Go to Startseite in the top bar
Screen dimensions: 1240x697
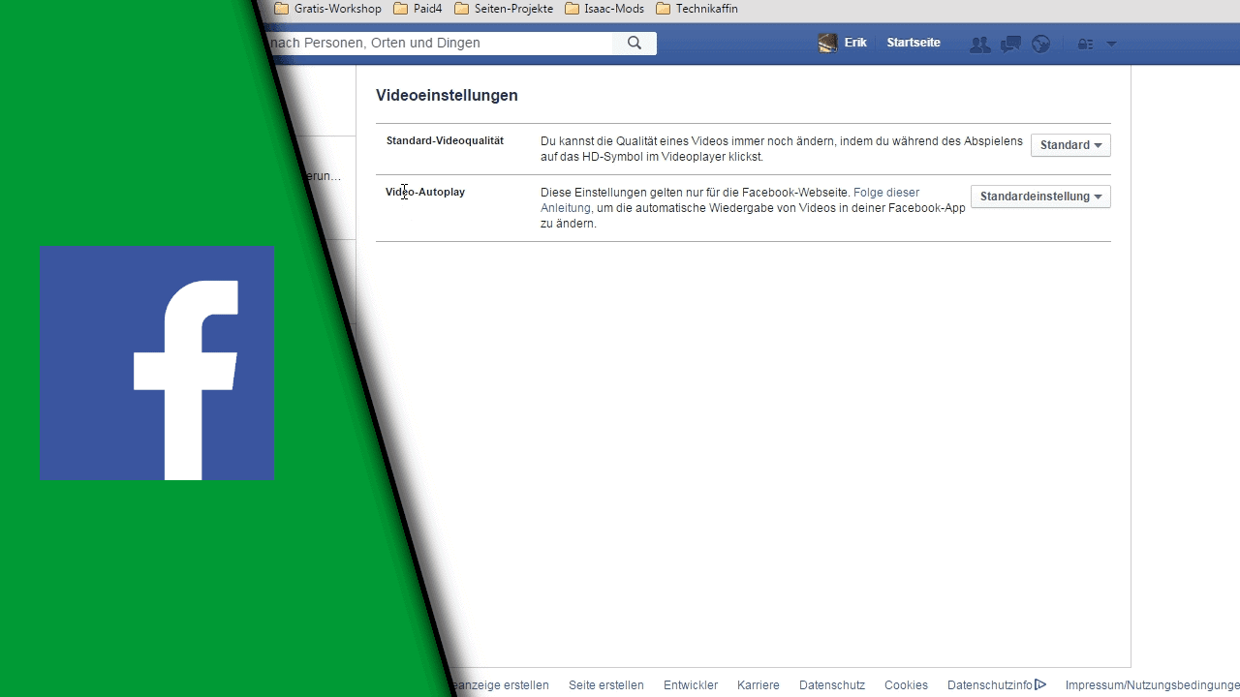[914, 43]
